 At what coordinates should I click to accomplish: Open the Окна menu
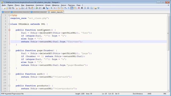(78, 5)
